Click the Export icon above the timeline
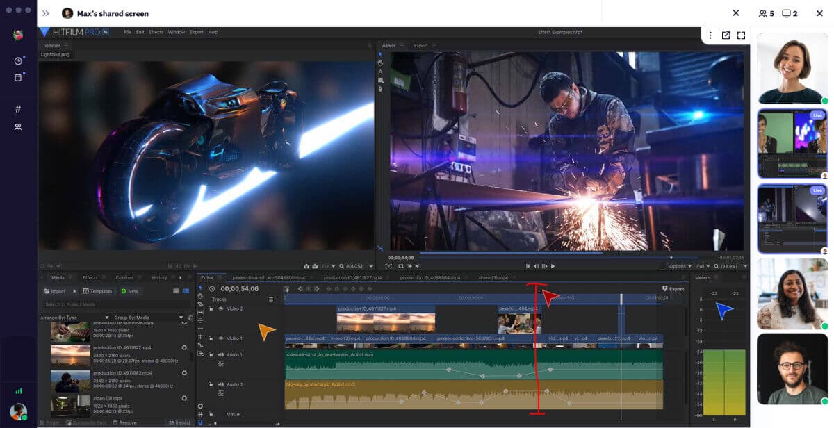 (x=666, y=288)
